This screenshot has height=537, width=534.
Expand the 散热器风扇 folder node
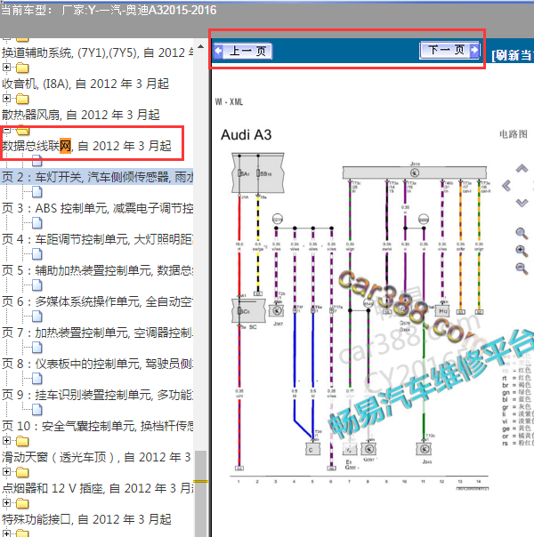tap(6, 98)
